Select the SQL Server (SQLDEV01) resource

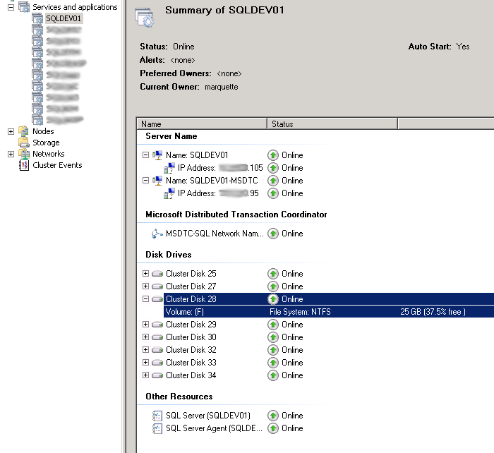(x=208, y=416)
